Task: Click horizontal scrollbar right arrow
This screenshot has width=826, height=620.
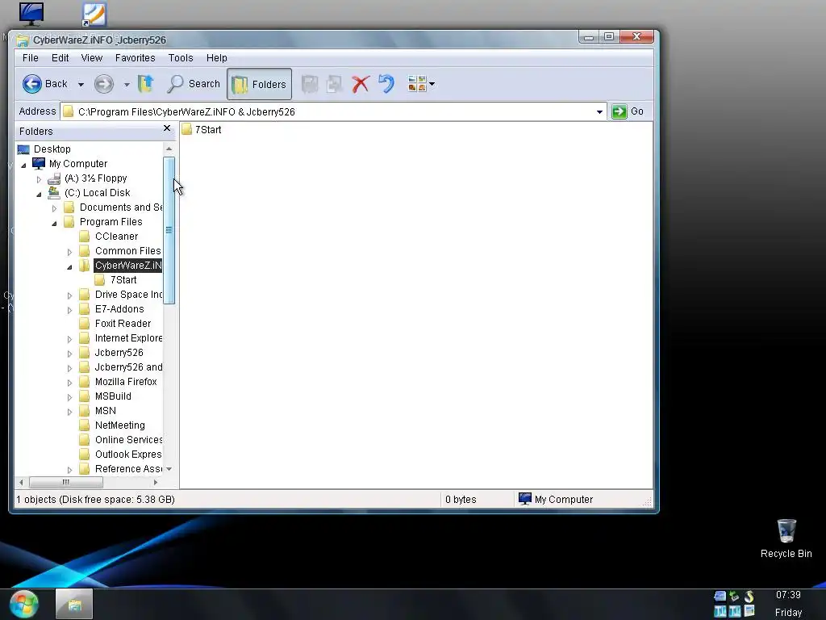Action: click(156, 482)
